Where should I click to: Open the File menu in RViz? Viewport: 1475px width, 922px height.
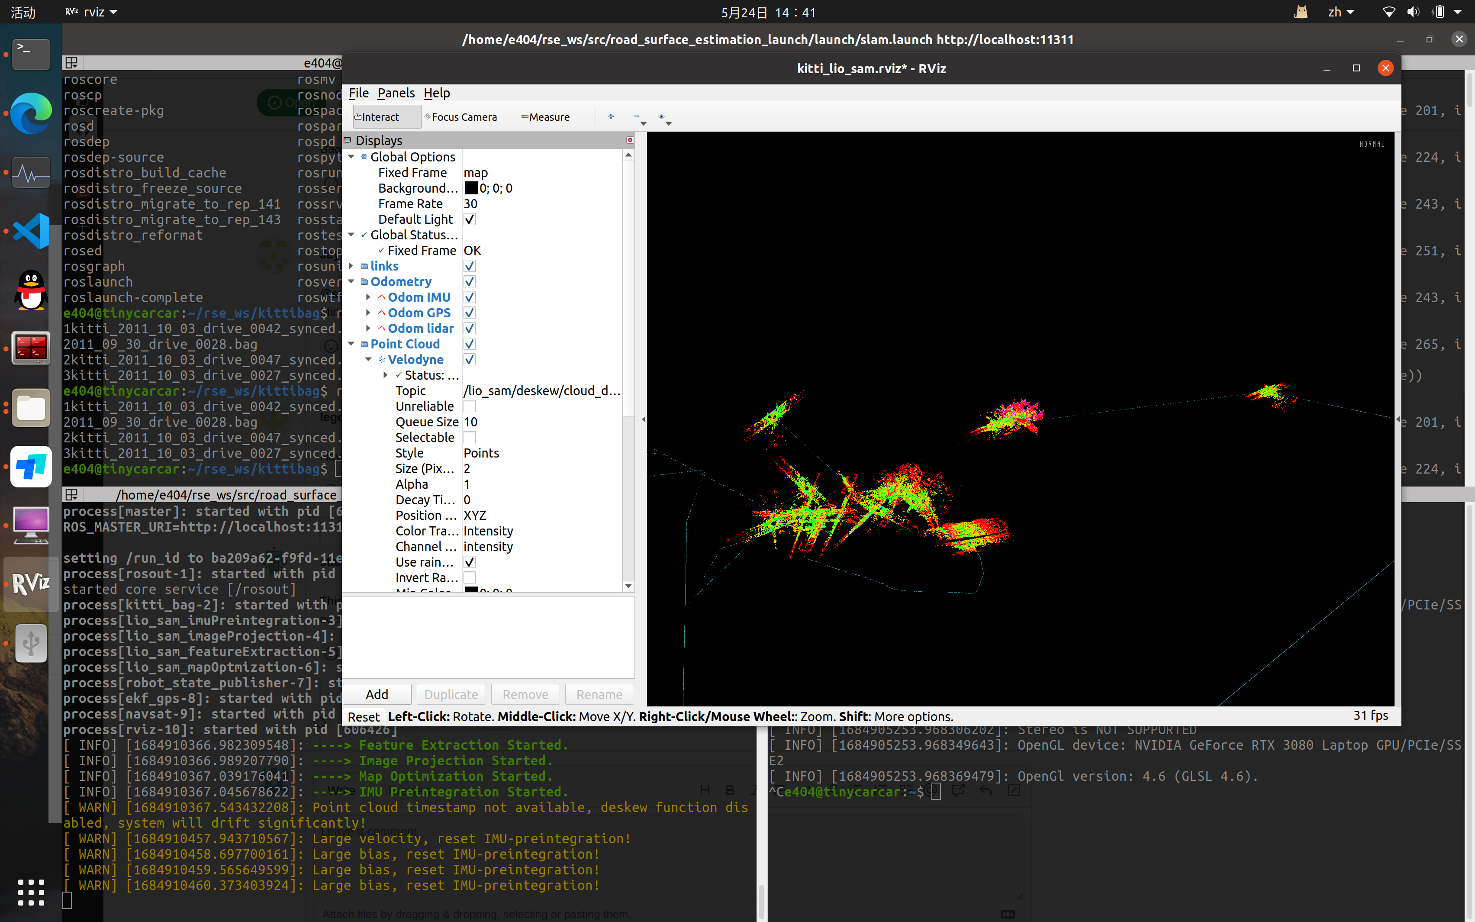point(358,93)
